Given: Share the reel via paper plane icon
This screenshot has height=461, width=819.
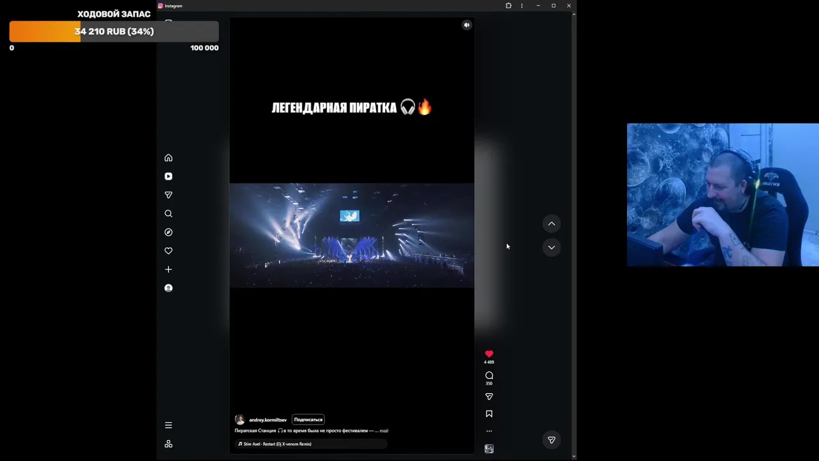Looking at the screenshot, I should pos(489,396).
